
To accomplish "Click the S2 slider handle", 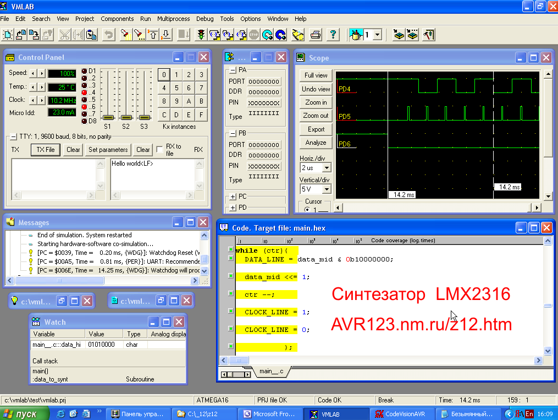I will point(126,117).
